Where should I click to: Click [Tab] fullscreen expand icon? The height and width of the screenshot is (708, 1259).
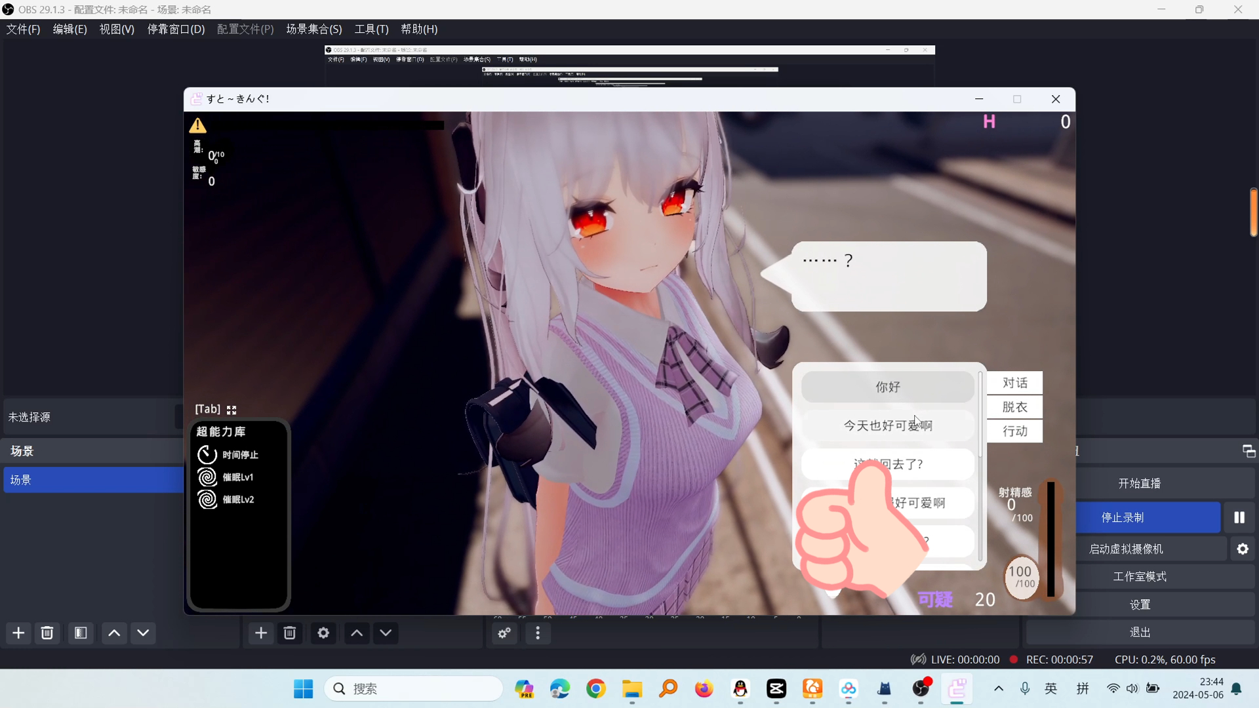[x=231, y=410]
